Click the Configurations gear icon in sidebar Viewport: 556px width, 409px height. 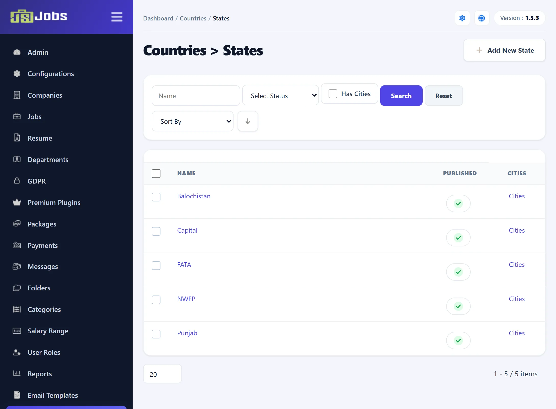17,74
